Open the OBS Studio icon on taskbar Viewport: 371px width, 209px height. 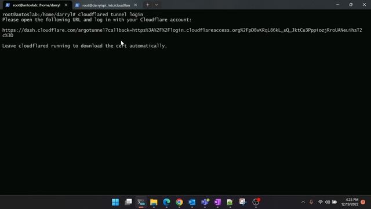click(x=256, y=202)
